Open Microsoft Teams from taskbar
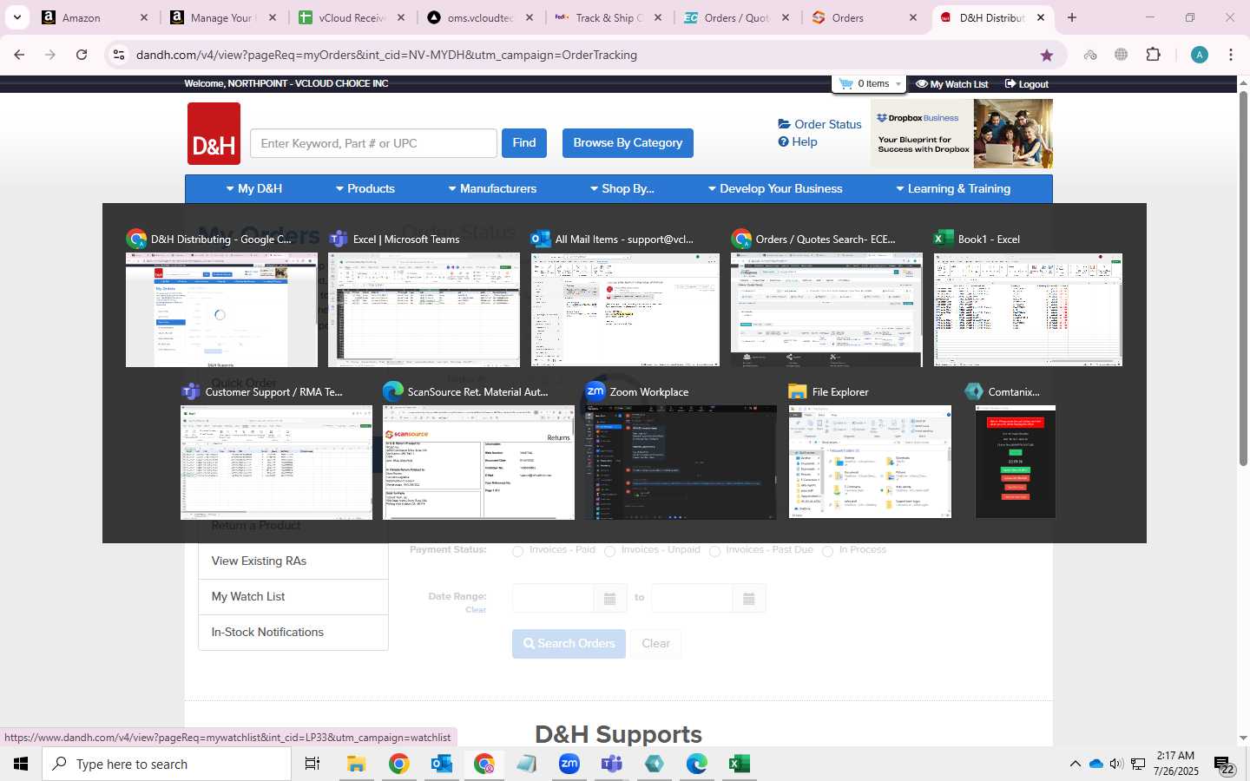The height and width of the screenshot is (781, 1250). (612, 764)
